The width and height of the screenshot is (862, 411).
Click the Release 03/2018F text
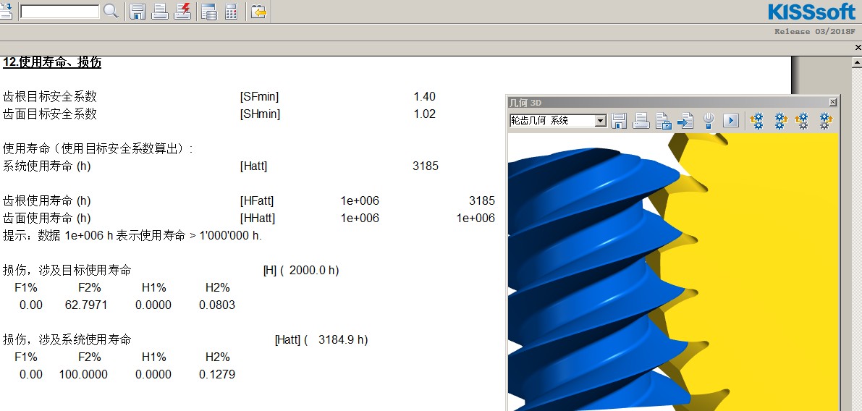(815, 31)
